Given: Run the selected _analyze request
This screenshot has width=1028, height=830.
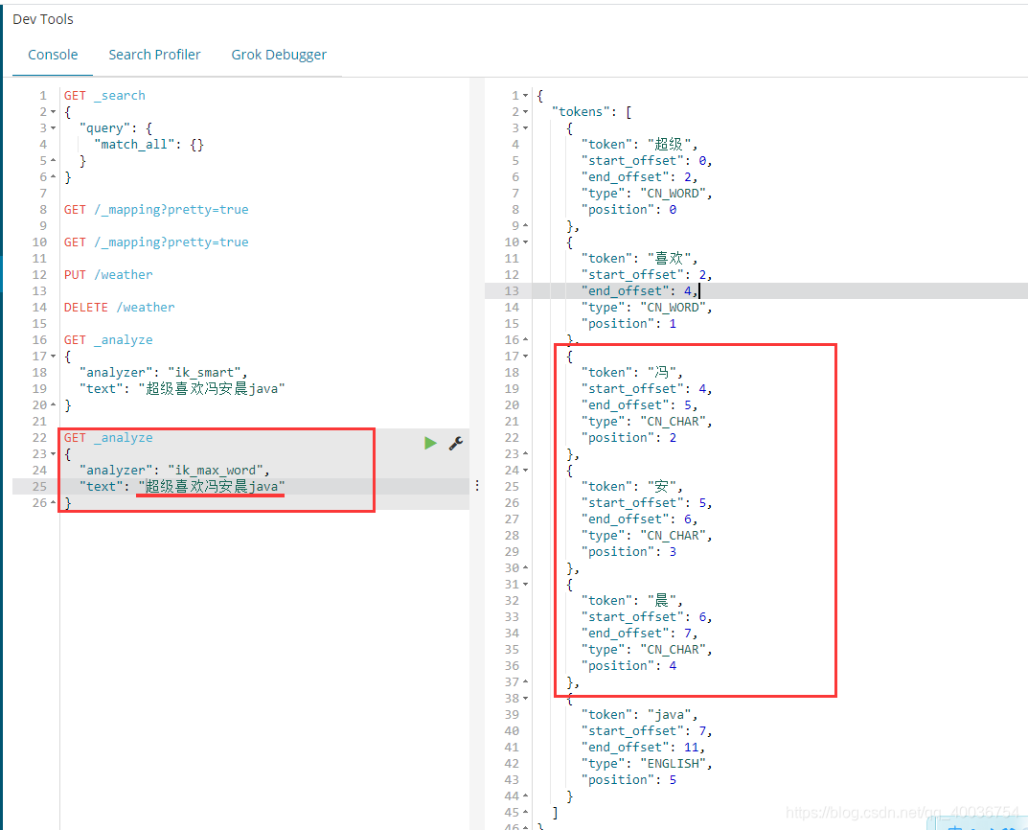Looking at the screenshot, I should click(430, 443).
